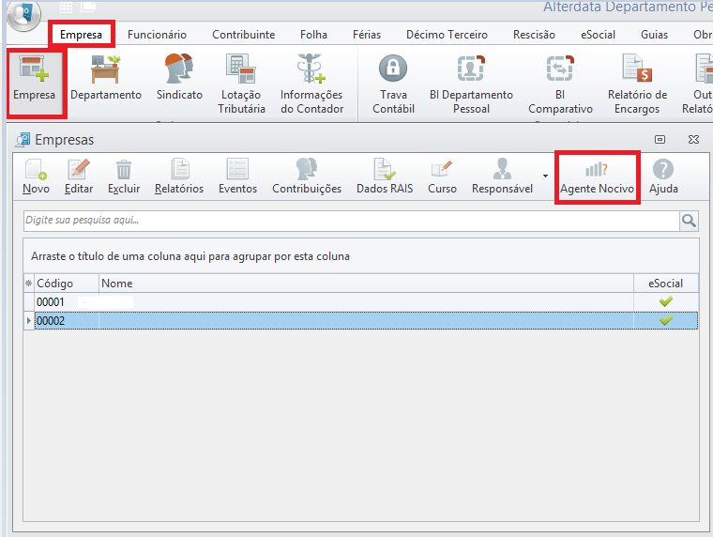Open Lotação Tributária in ribbon
The height and width of the screenshot is (537, 713).
pos(241,84)
